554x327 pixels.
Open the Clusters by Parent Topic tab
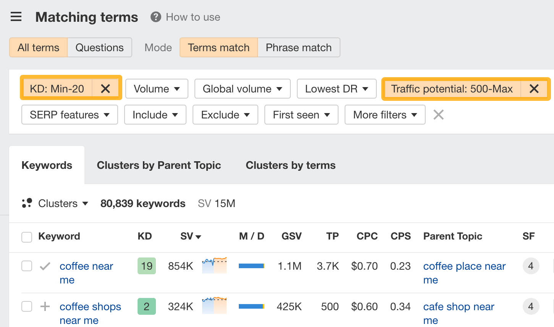[x=159, y=165]
